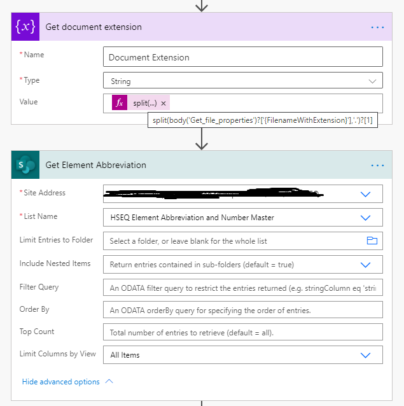Click the Limit Entries to Folder label
404x406 pixels.
tap(56, 240)
